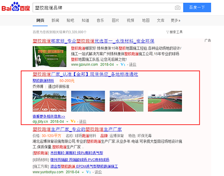Click the V3 badge next to dg.jbty.cn
The image size is (224, 176).
click(73, 121)
